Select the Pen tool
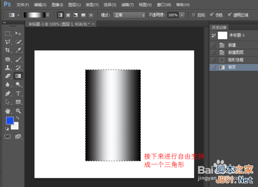 click(x=8, y=93)
